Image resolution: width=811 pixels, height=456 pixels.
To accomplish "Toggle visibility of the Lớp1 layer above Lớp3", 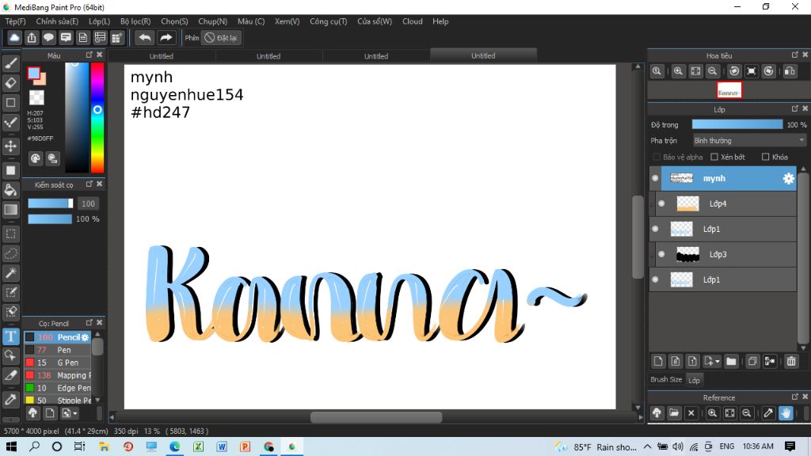I will pos(655,229).
